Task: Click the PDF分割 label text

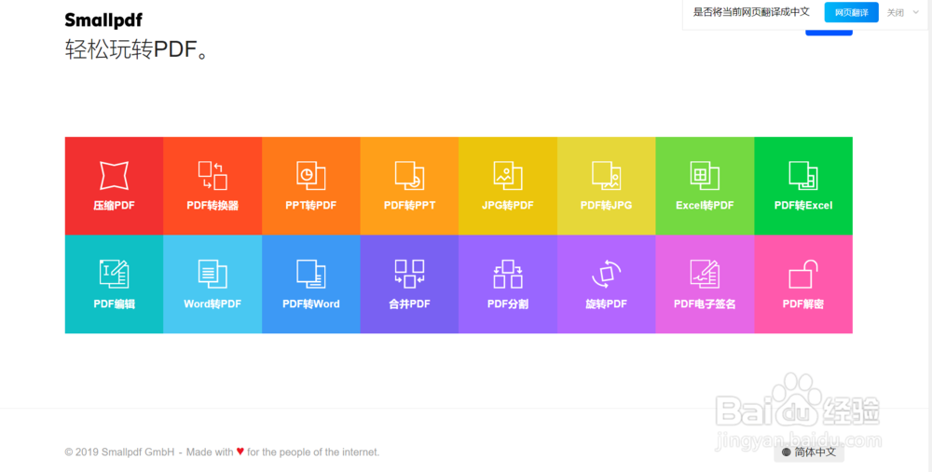Action: pos(508,304)
